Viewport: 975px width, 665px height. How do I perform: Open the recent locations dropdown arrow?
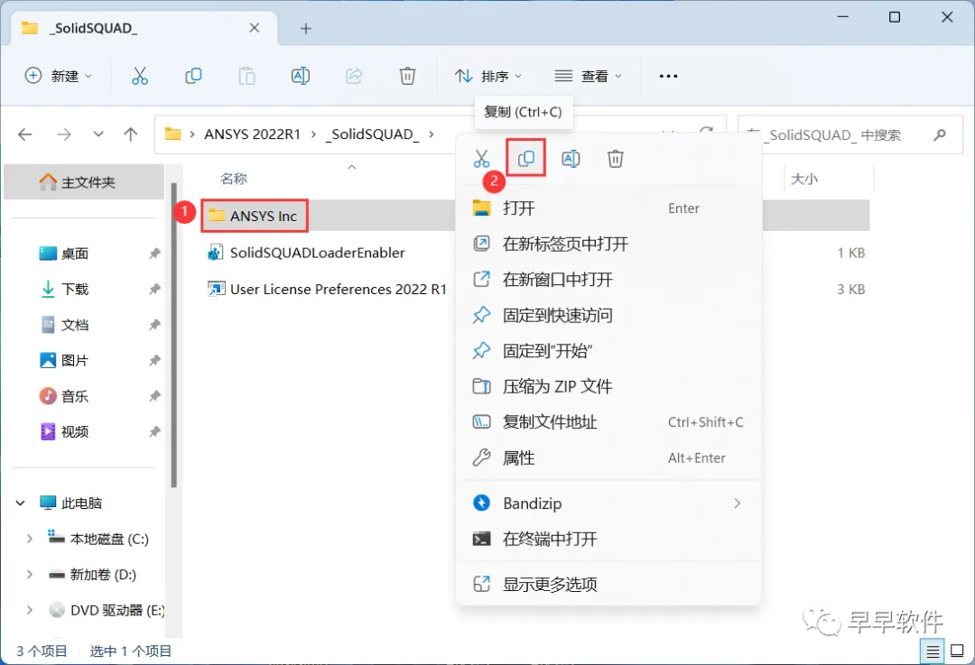point(98,134)
